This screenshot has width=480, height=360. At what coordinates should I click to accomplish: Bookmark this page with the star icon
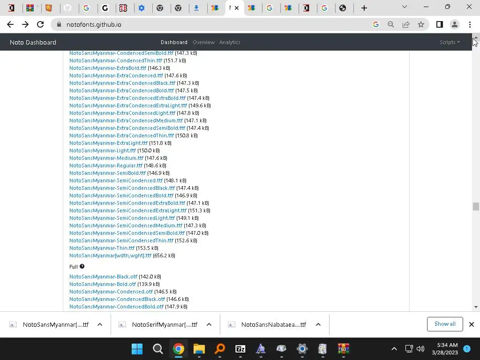click(x=421, y=24)
